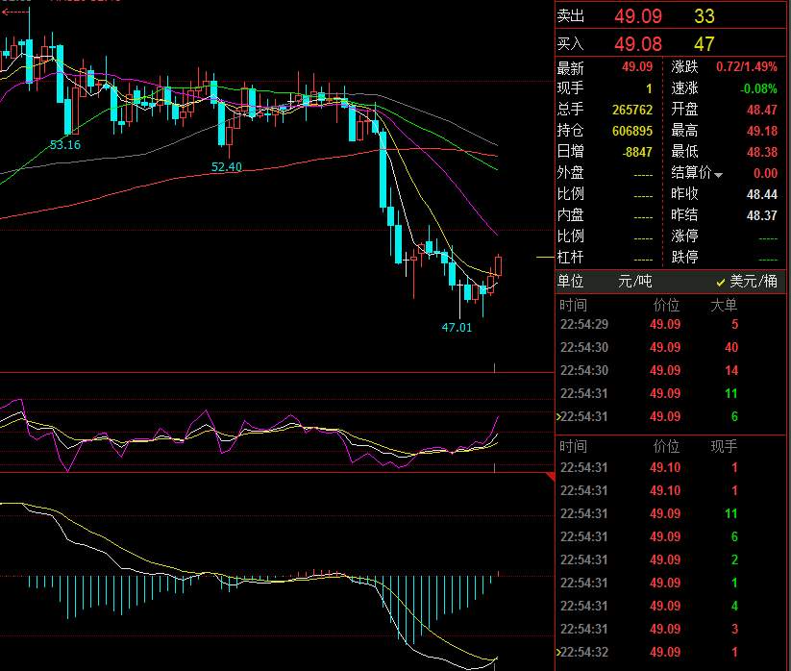Click the 内盘 label
Viewport: 791px width, 671px height.
tap(571, 215)
